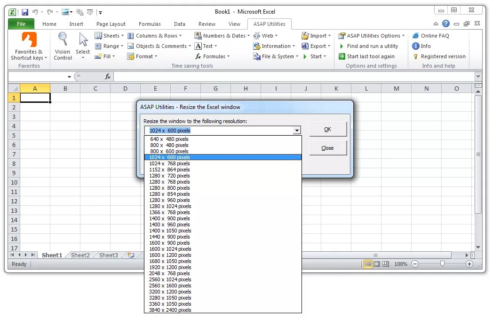492x317 pixels.
Task: Open ASAP Utilities Options
Action: (x=372, y=36)
